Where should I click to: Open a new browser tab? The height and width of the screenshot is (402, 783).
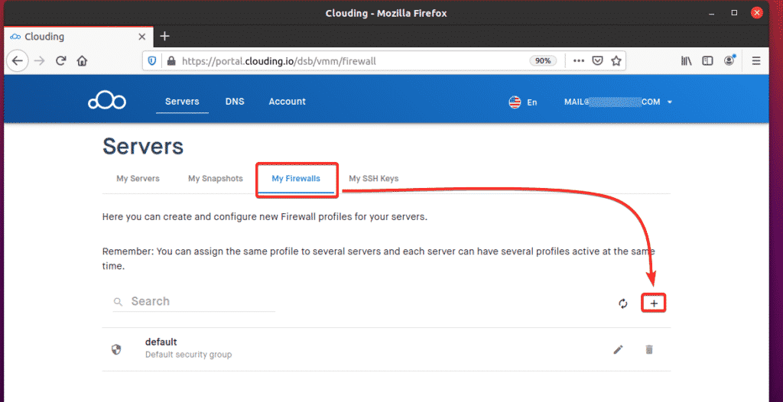pos(164,36)
